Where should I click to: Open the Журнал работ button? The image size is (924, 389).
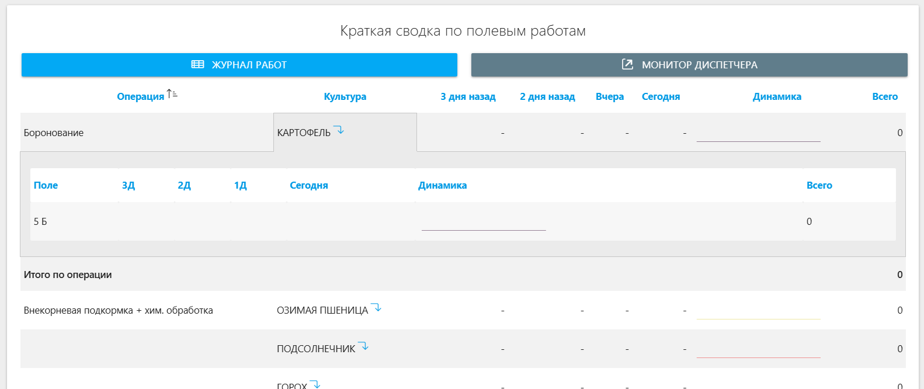coord(239,65)
